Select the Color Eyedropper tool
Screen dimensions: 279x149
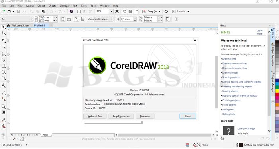point(3,120)
